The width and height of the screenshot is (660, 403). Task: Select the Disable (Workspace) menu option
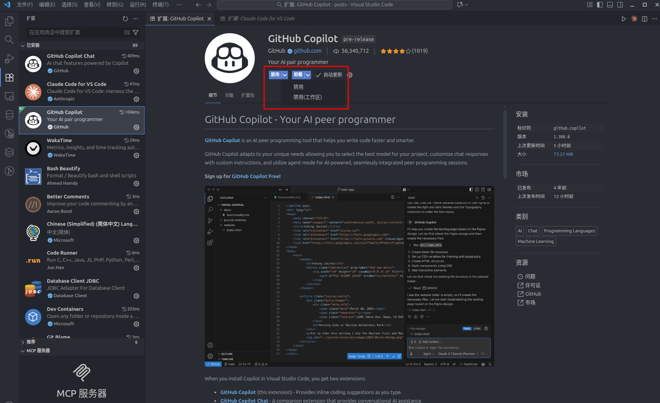(x=308, y=97)
